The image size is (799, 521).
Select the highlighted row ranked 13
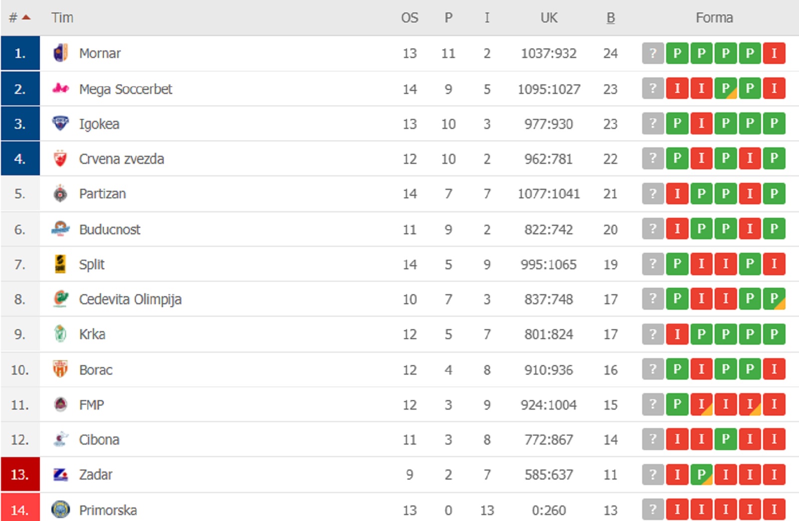pyautogui.click(x=20, y=475)
